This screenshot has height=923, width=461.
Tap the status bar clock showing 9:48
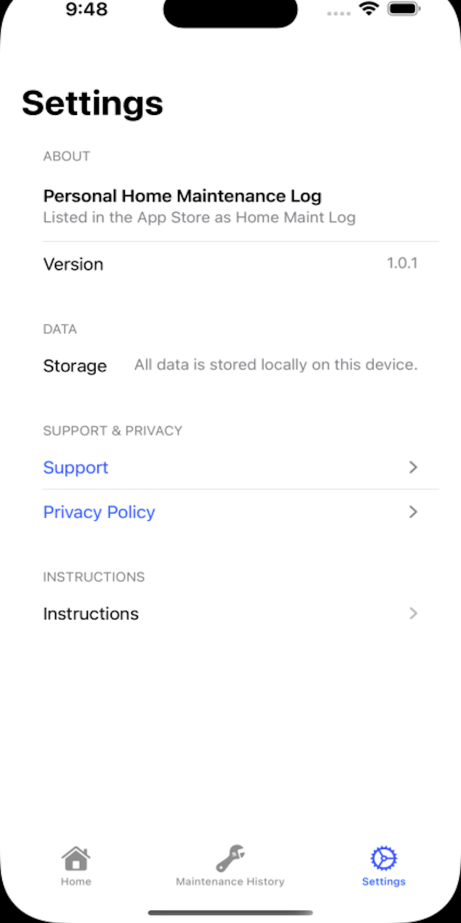[87, 9]
